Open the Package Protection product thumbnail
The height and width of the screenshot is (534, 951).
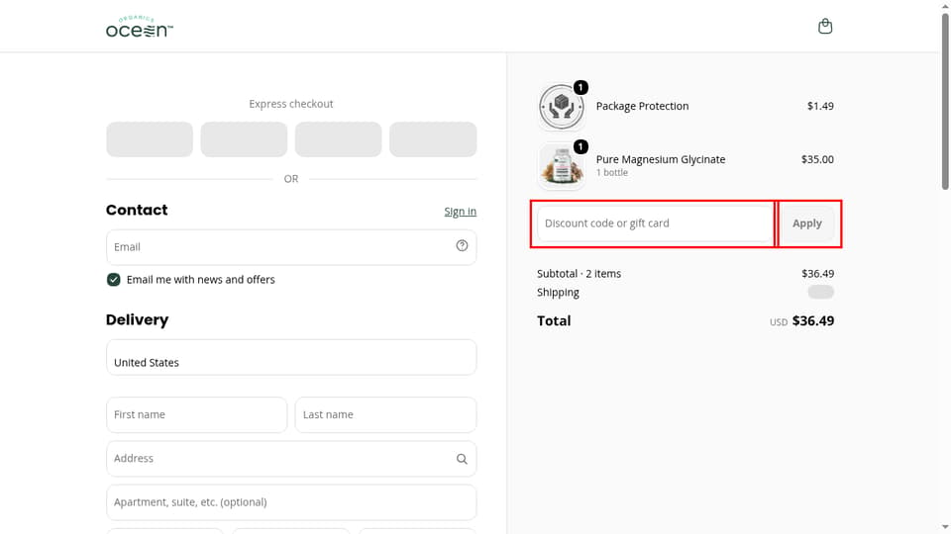coord(562,107)
